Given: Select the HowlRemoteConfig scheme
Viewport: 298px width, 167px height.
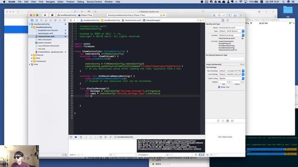Looking at the screenshot, I should pos(67,15).
